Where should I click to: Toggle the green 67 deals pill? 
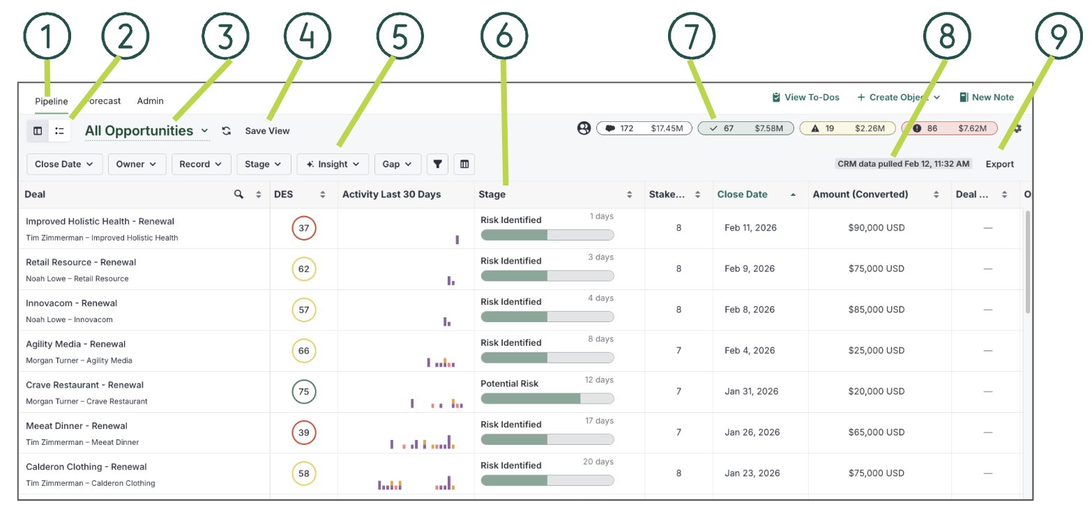tap(745, 128)
